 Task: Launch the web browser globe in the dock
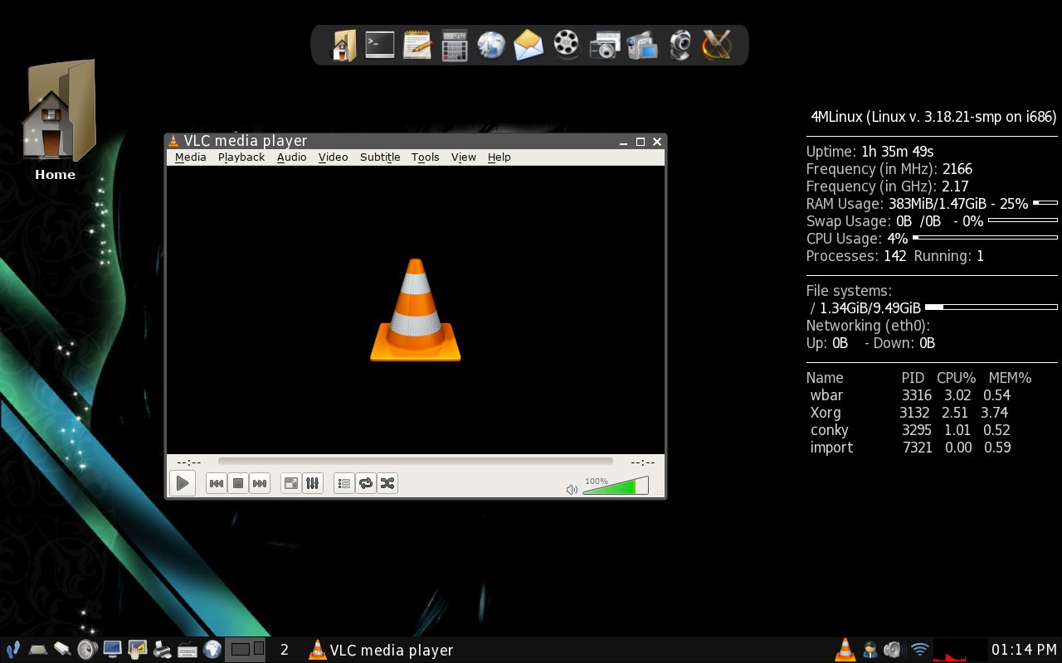(x=491, y=45)
